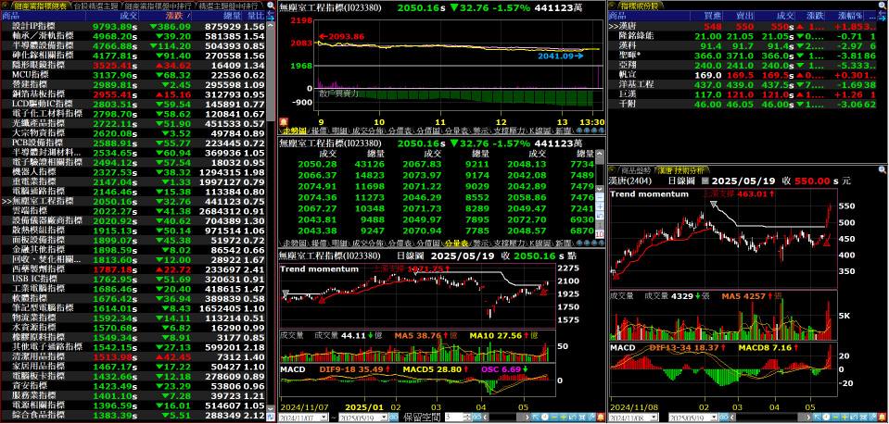Image resolution: width=889 pixels, height=424 pixels.
Task: Select the 千附 stock row
Action: coord(743,104)
